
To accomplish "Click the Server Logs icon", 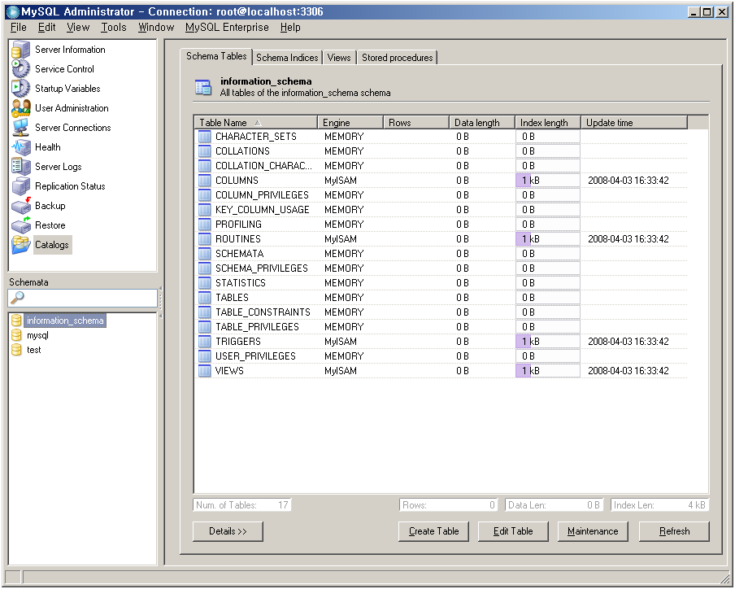I will pyautogui.click(x=21, y=167).
